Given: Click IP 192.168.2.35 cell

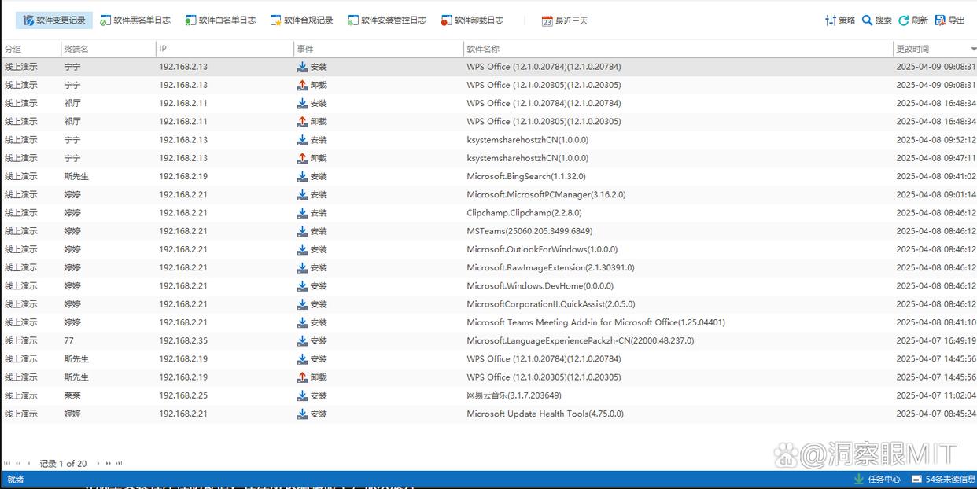Looking at the screenshot, I should [x=183, y=340].
